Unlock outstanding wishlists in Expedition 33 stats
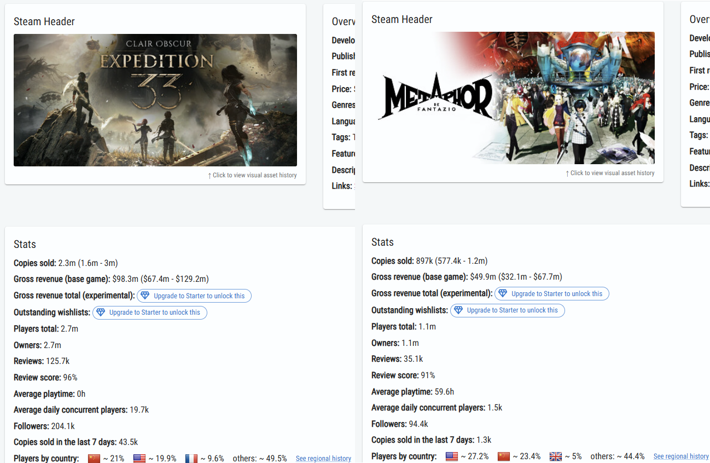The height and width of the screenshot is (463, 710). pos(150,312)
